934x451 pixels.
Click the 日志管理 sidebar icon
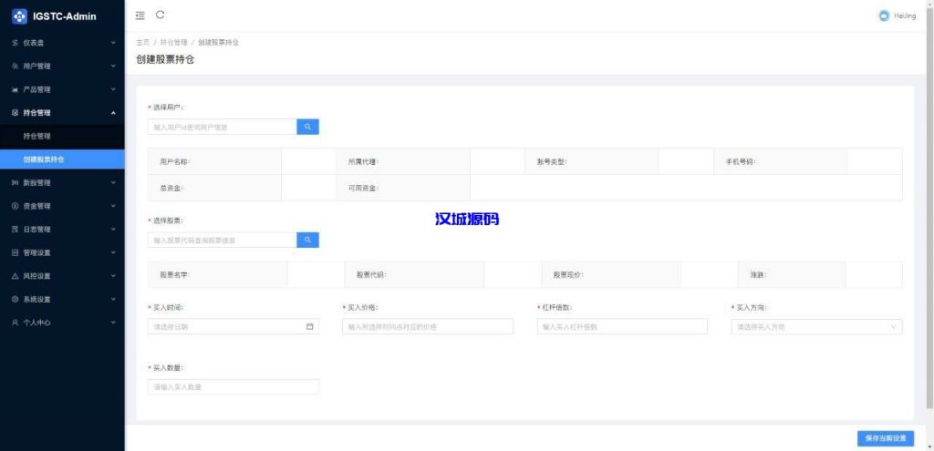click(15, 229)
